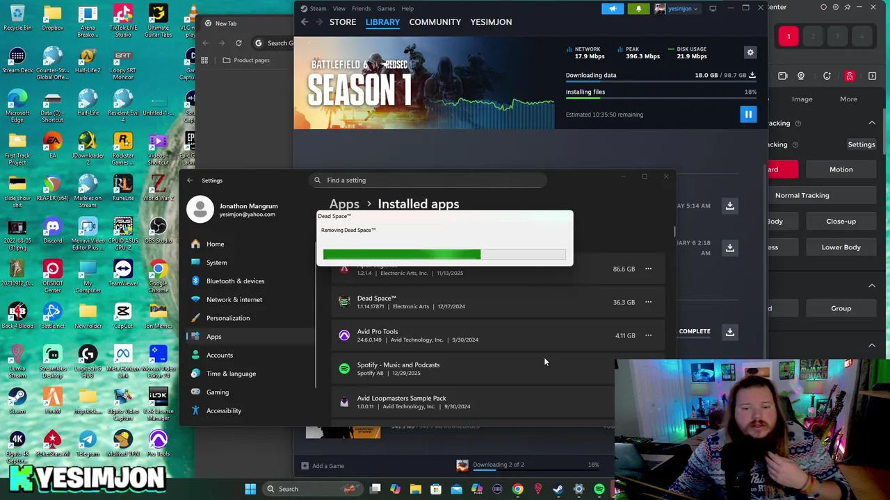This screenshot has height=500, width=890.
Task: Click Steam announcements megaphone icon
Action: tap(613, 8)
